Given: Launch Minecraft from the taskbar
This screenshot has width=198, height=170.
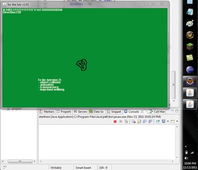Looking at the screenshot, I should coord(190,47).
